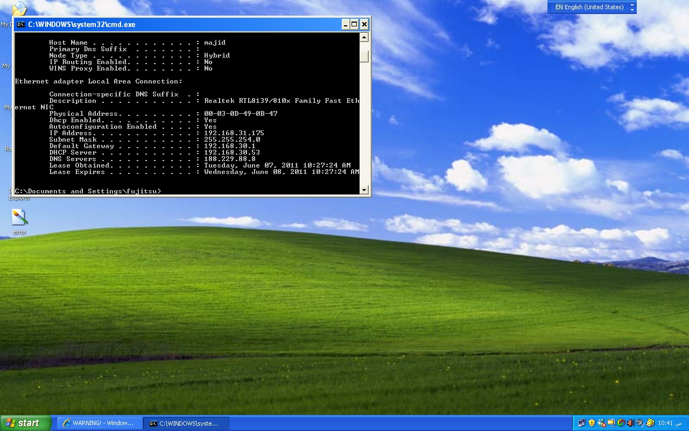This screenshot has height=431, width=689.
Task: Click the cmd.exe taskbar button
Action: (187, 423)
